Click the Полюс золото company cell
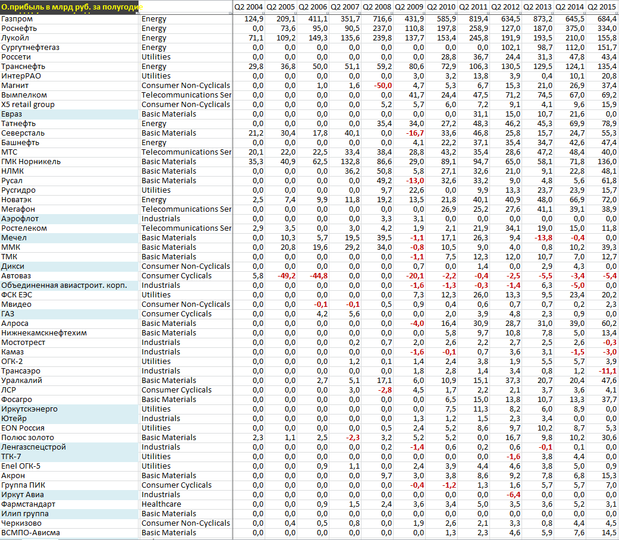This screenshot has width=619, height=540. [70, 437]
